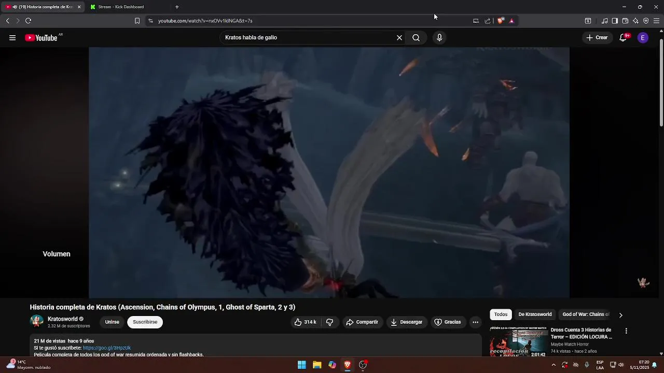Open the Dross Cuenta 3 Historias thumbnail
The width and height of the screenshot is (664, 373).
tap(519, 341)
